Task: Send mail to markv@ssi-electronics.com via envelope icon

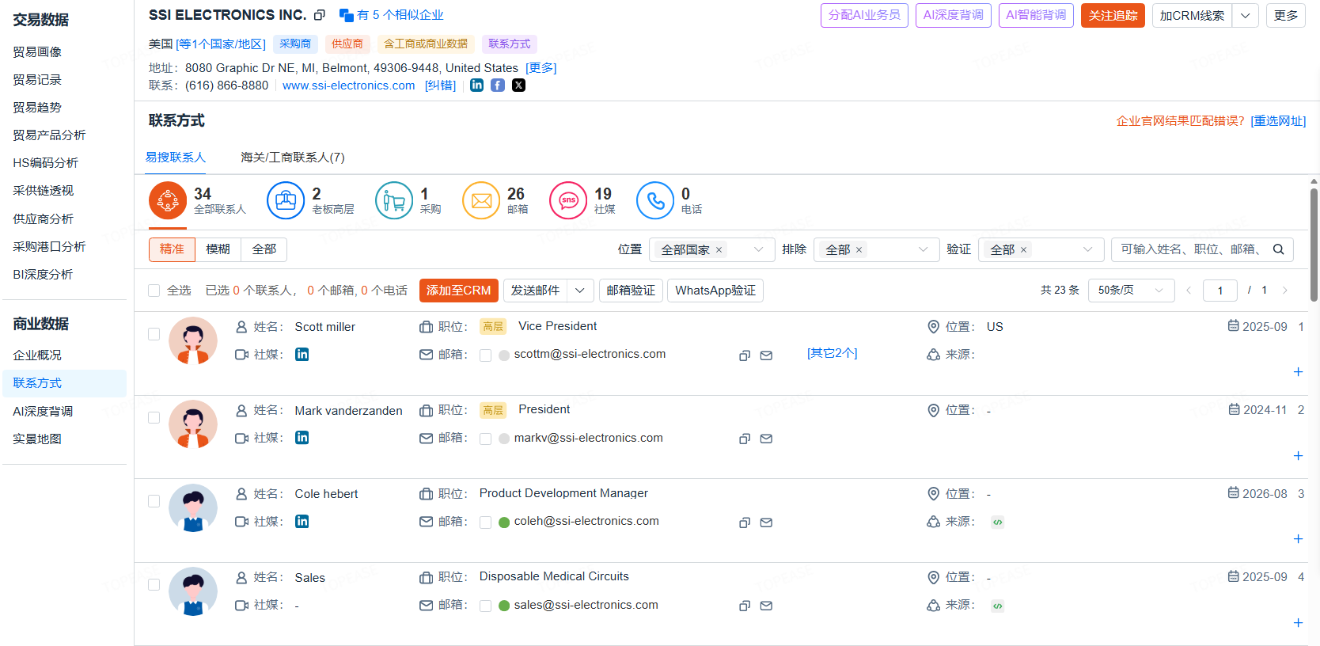Action: click(x=766, y=439)
